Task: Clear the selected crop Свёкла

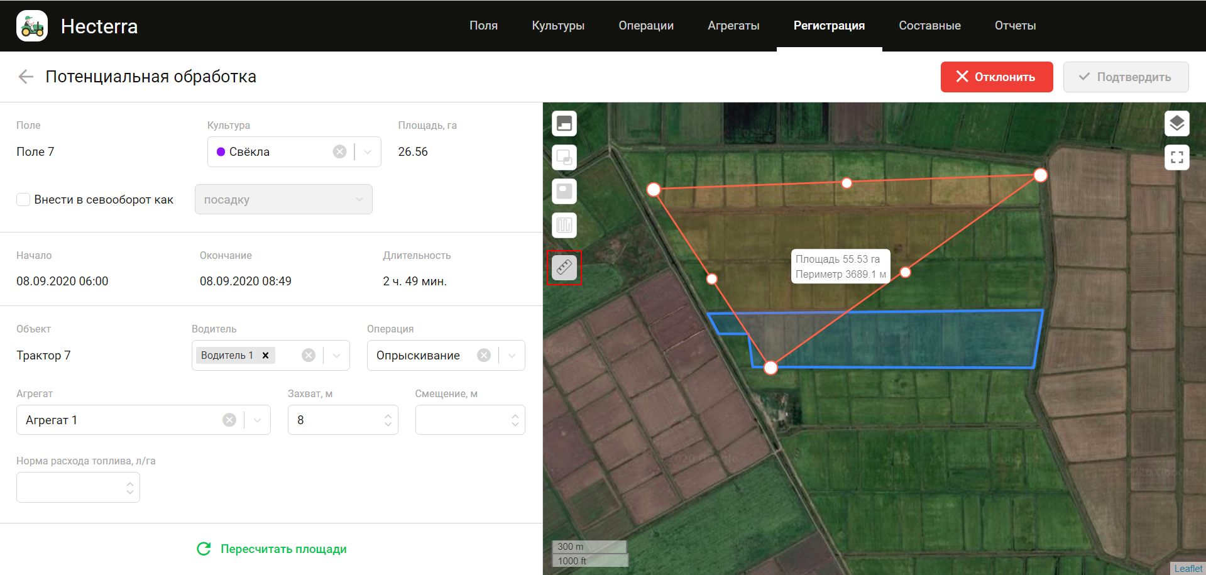Action: (339, 151)
